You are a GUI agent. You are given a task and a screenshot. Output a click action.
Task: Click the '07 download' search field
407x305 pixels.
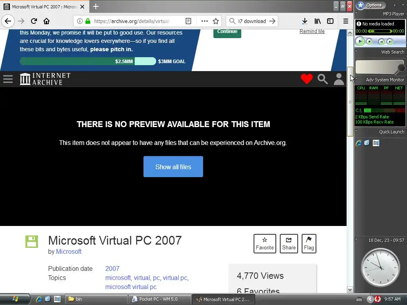coord(252,21)
